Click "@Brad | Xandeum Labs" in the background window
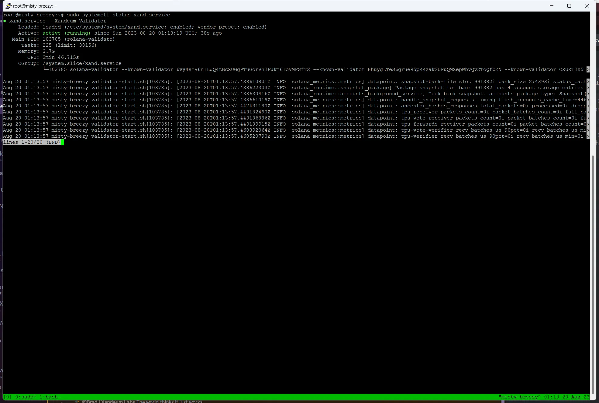 click(x=108, y=401)
